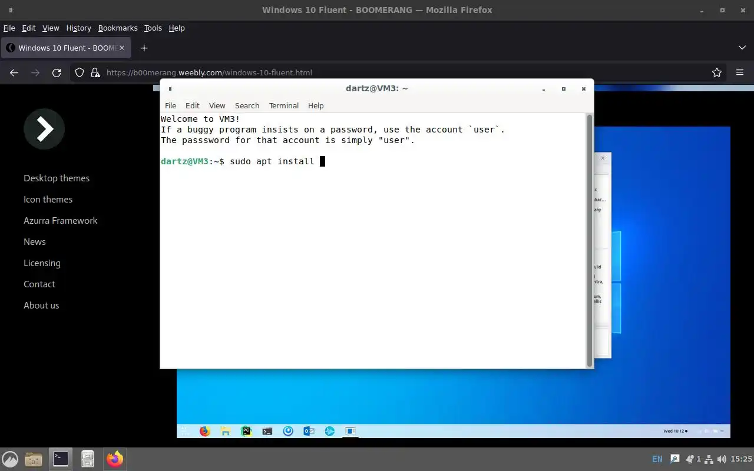Click the EN keyboard layout indicator

[657, 459]
